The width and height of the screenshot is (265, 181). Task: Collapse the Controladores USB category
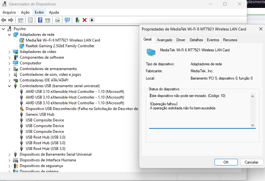(x=10, y=86)
